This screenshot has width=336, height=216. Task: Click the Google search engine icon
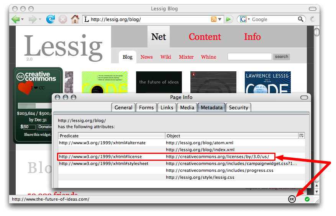[243, 19]
